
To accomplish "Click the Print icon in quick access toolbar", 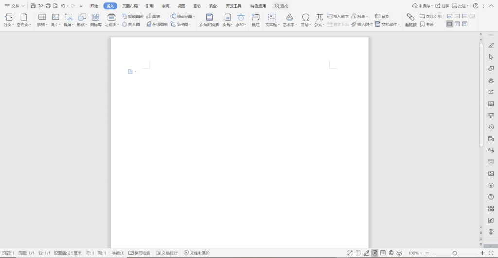I will click(48, 6).
